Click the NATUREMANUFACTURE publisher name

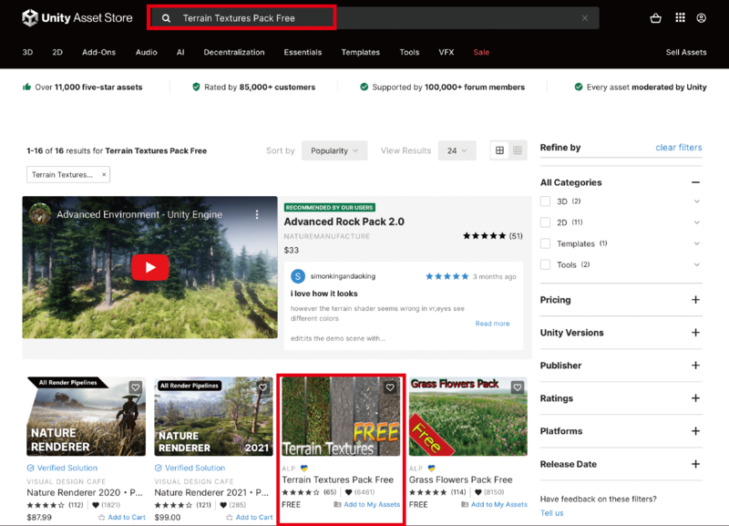point(327,236)
